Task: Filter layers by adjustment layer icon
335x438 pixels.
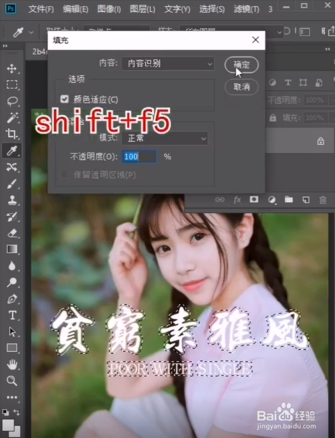Action: 272,82
